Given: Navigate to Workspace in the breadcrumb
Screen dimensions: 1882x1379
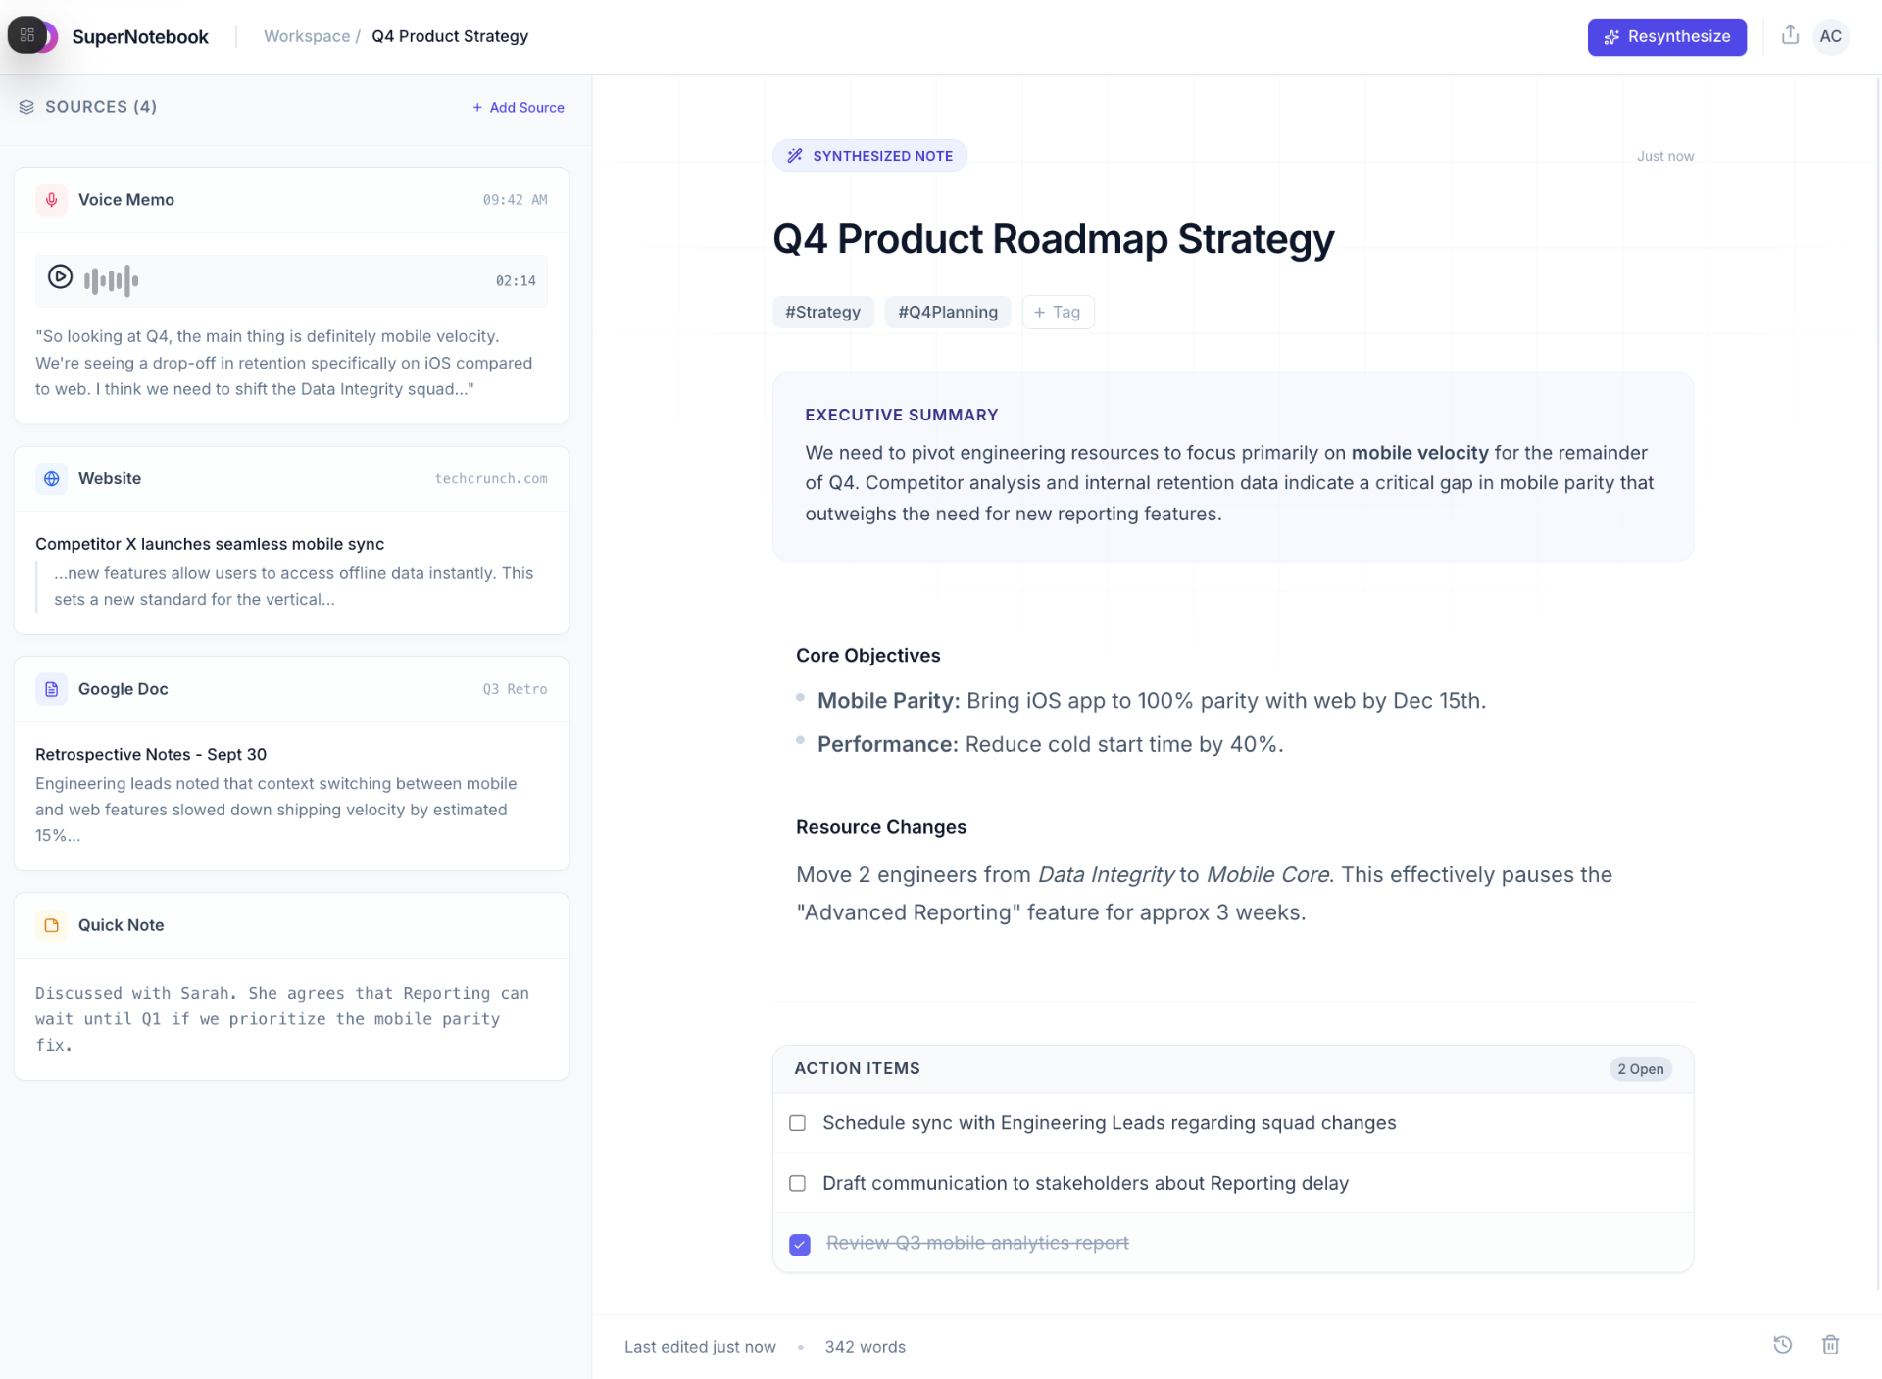Looking at the screenshot, I should click(306, 36).
